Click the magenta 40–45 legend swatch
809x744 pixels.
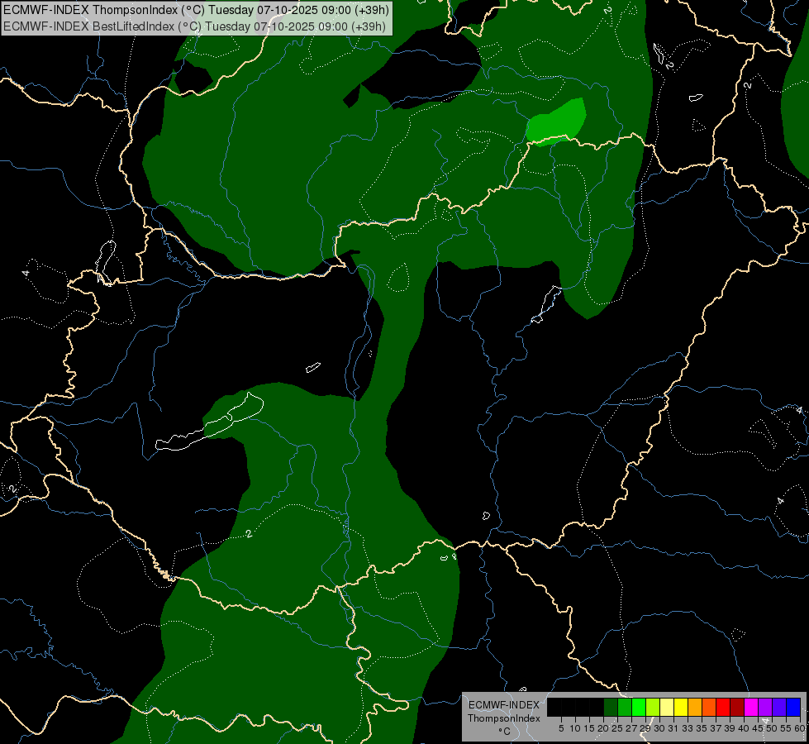(x=751, y=707)
